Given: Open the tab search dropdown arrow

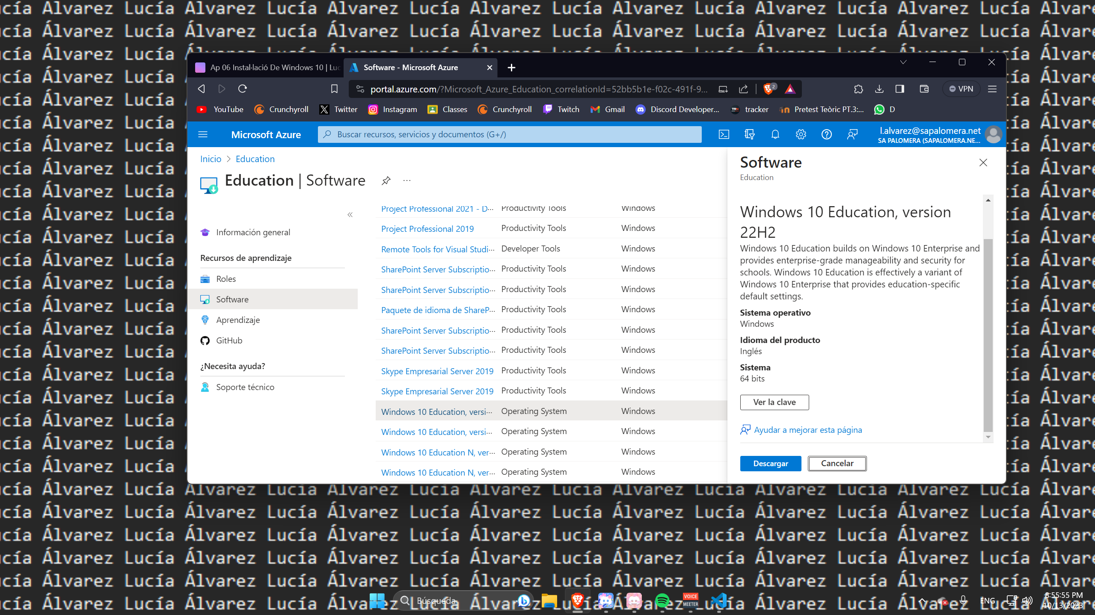Looking at the screenshot, I should coord(903,62).
